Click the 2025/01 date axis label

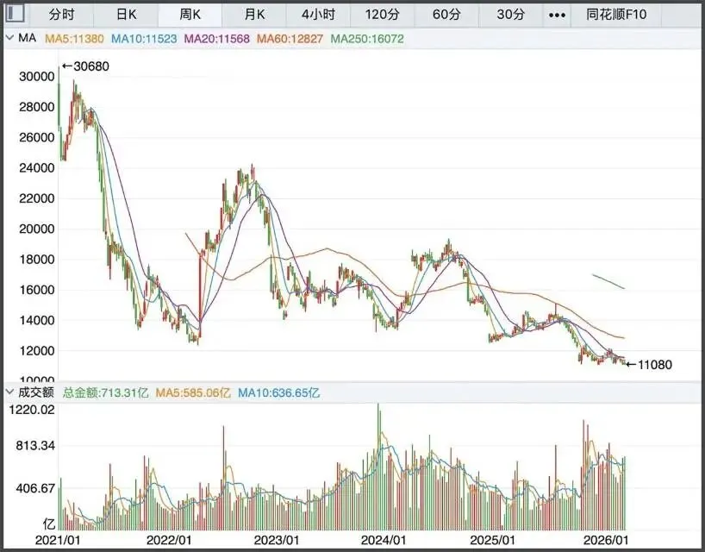[x=492, y=539]
